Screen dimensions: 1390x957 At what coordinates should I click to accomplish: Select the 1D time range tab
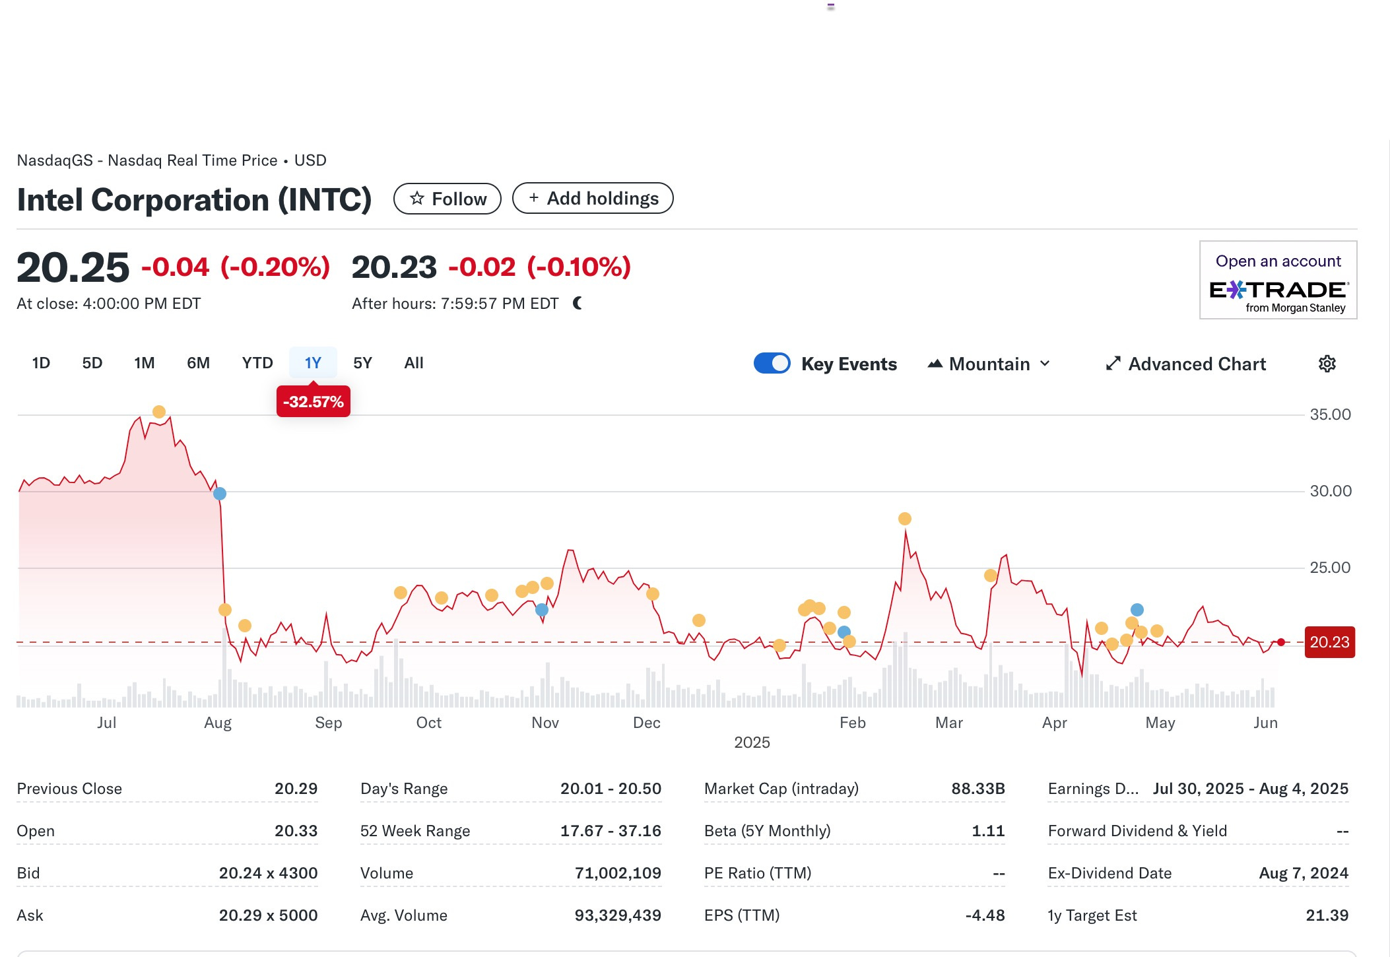[x=41, y=363]
